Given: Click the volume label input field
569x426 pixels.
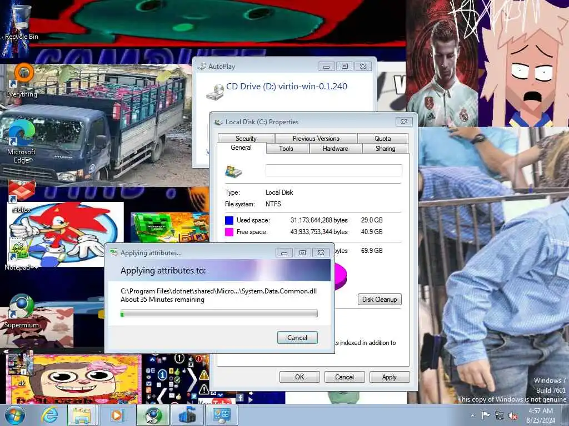Looking at the screenshot, I should [x=334, y=171].
